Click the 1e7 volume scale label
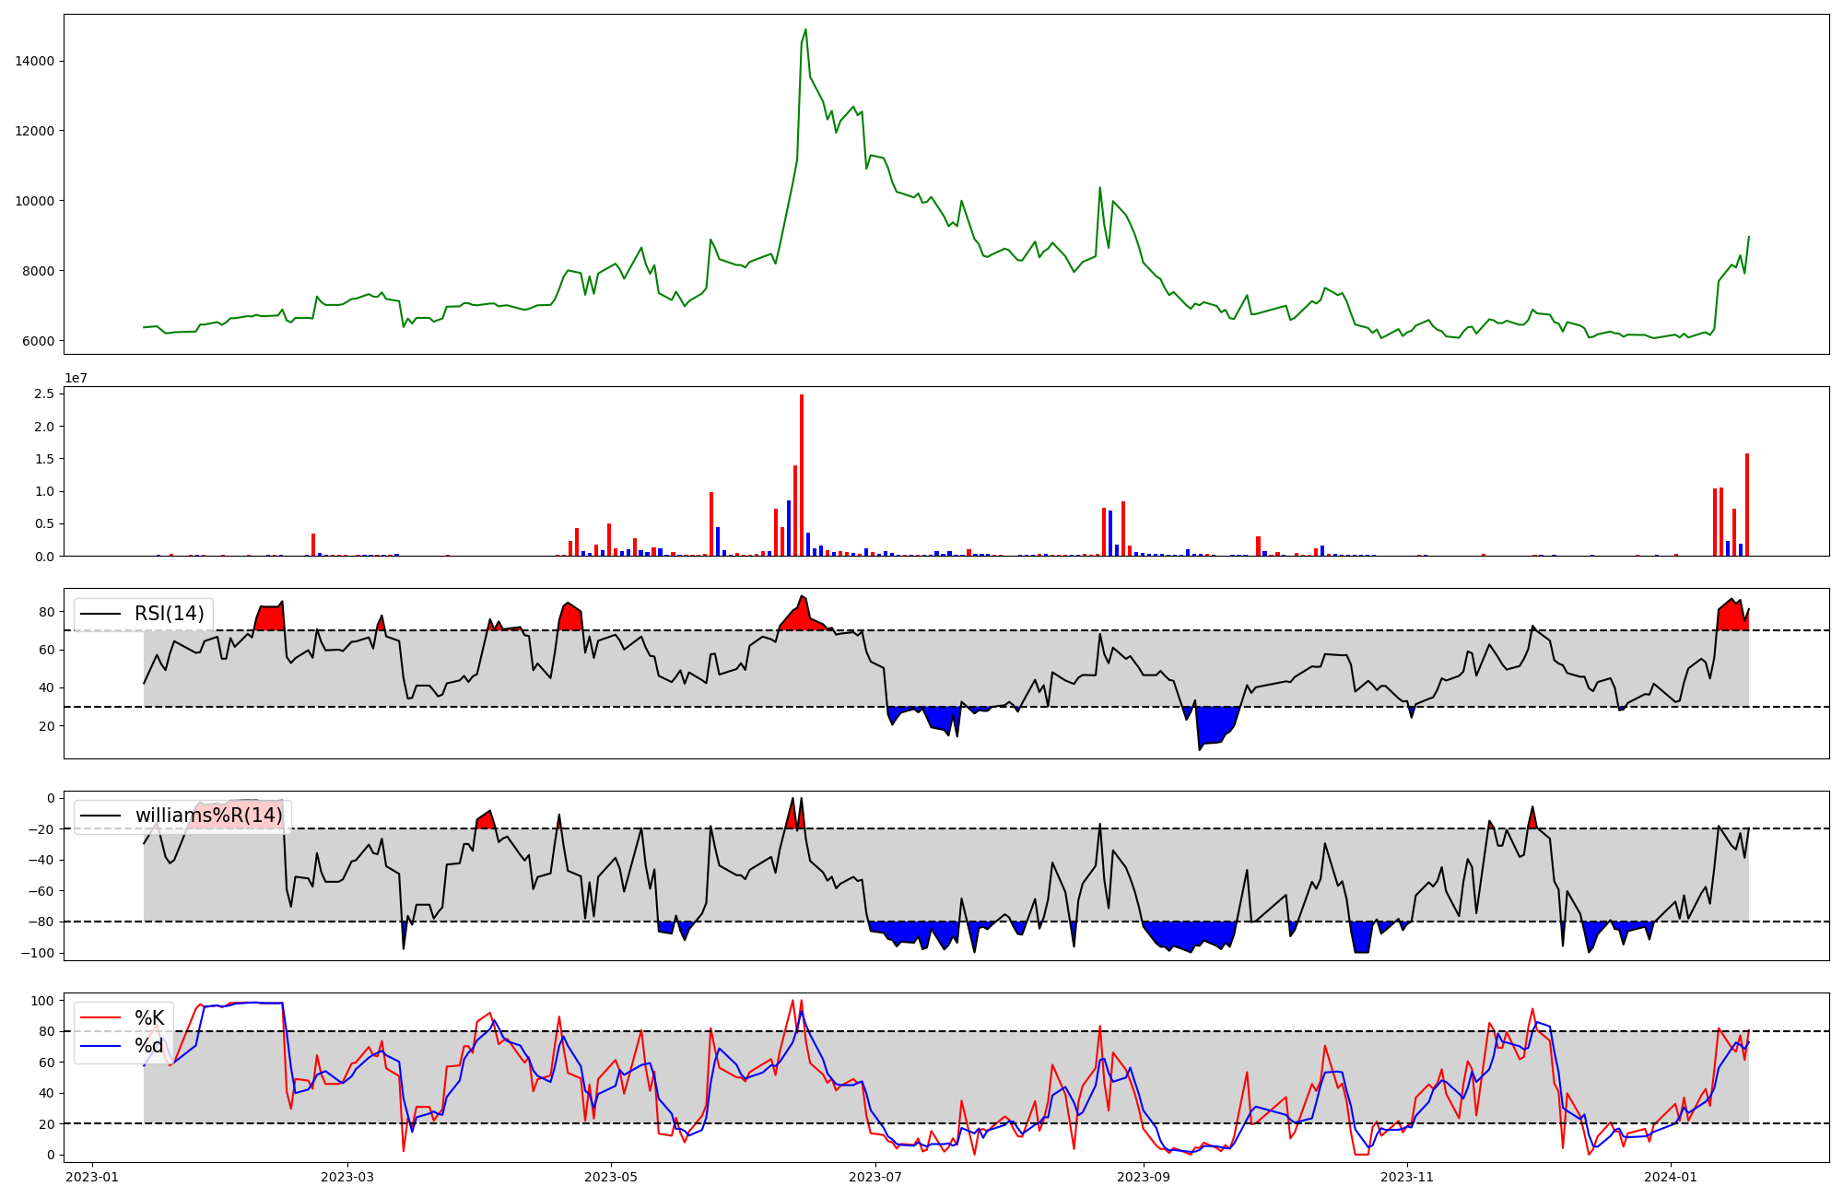 76,378
